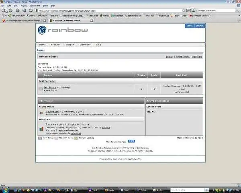Go to the Firefox home page icon
The height and width of the screenshot is (193, 241).
[x=31, y=10]
